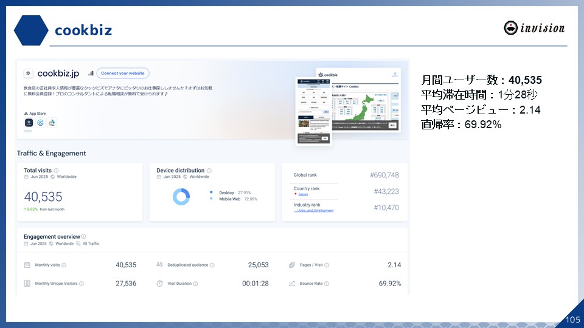This screenshot has width=584, height=328.
Task: Open the Japan country rank link
Action: (303, 194)
